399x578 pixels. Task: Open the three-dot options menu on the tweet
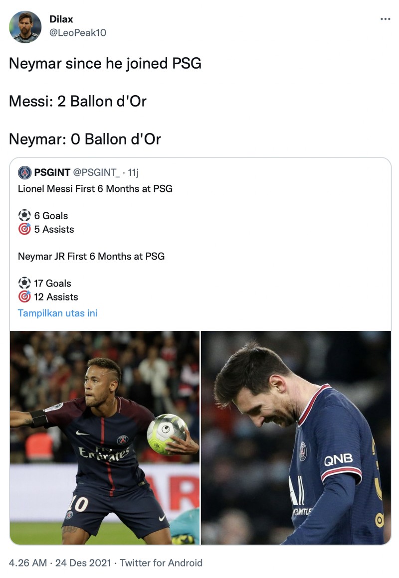tap(385, 18)
